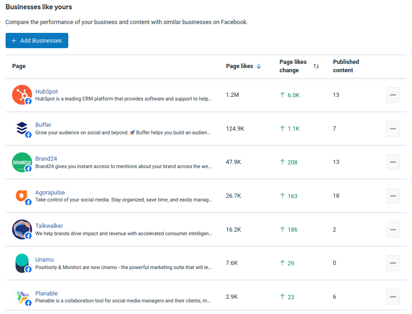This screenshot has width=412, height=314.
Task: Select Brand24's 47.9K page likes value
Action: (233, 162)
